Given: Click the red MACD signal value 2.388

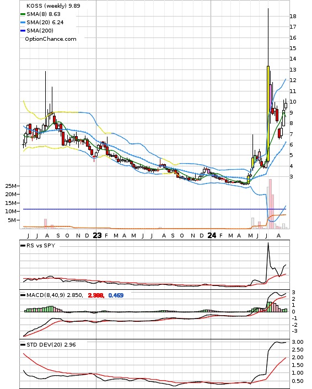Looking at the screenshot, I should click(x=95, y=295).
